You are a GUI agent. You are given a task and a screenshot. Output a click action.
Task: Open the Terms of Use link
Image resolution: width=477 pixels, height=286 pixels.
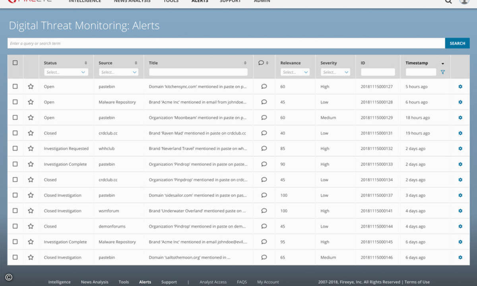point(417,282)
